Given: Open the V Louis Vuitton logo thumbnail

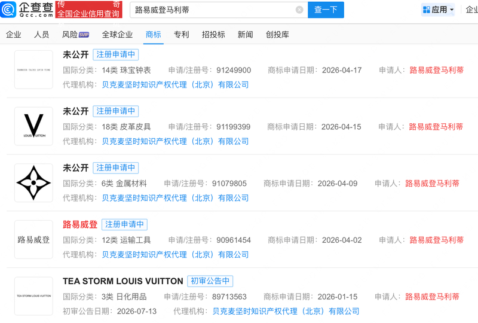Looking at the screenshot, I should pos(33,126).
